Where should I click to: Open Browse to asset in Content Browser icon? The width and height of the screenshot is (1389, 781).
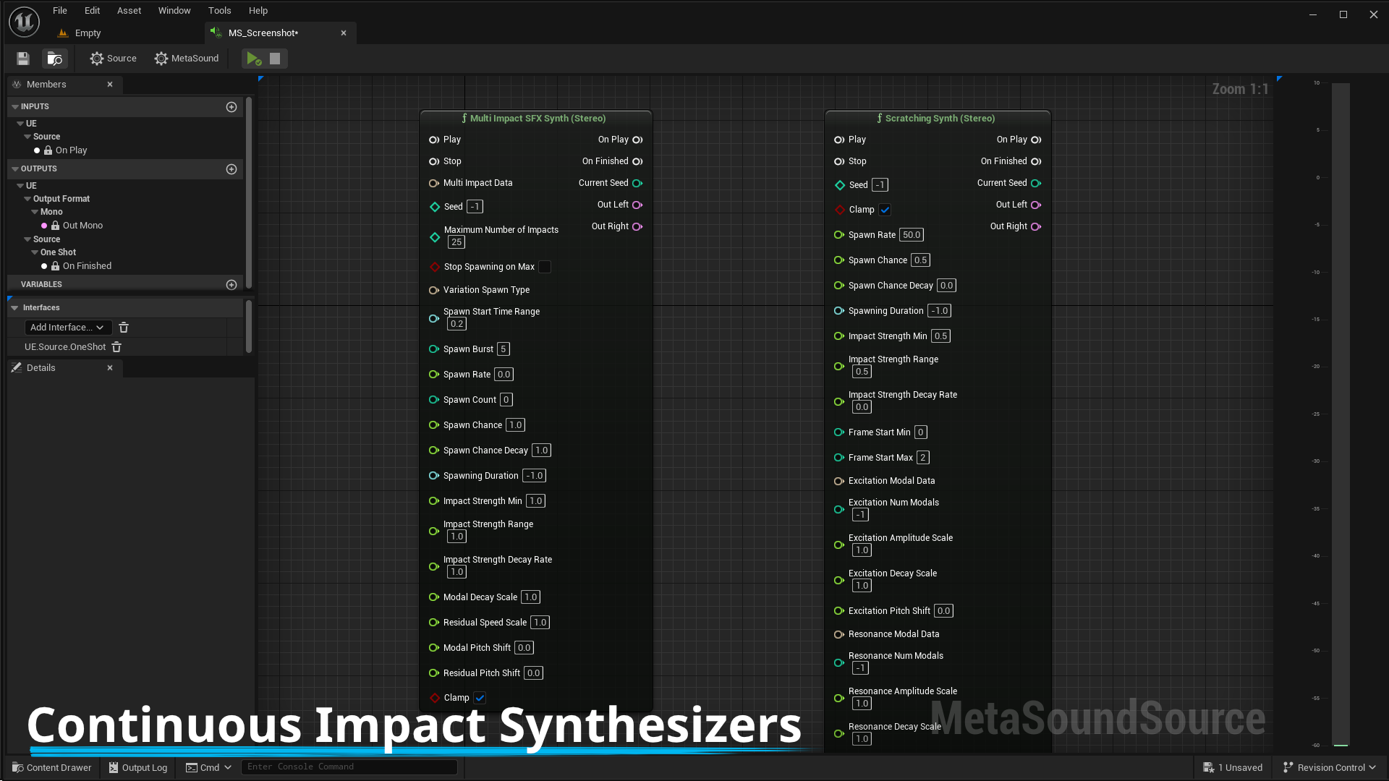pyautogui.click(x=55, y=58)
